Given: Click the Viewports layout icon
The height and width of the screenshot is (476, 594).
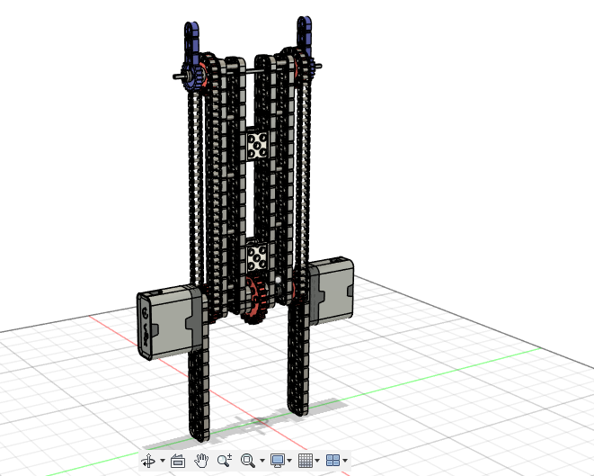Looking at the screenshot, I should (333, 461).
